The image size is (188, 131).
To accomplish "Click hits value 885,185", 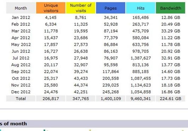I will pyautogui.click(x=141, y=72).
